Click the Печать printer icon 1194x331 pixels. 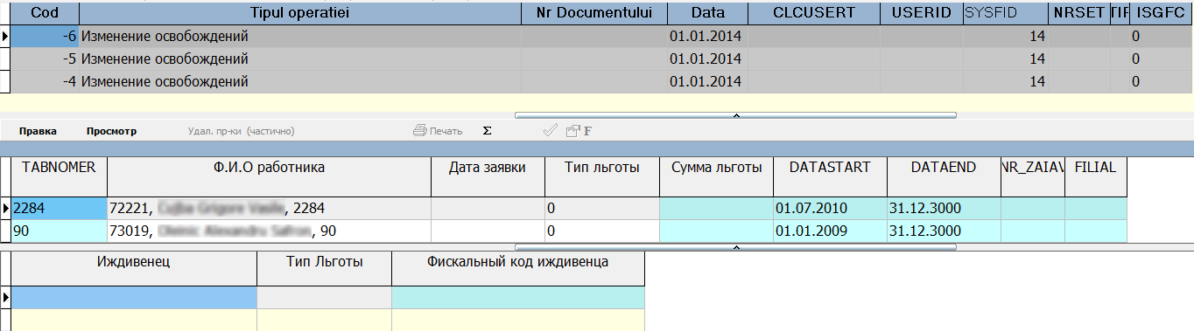(x=419, y=131)
